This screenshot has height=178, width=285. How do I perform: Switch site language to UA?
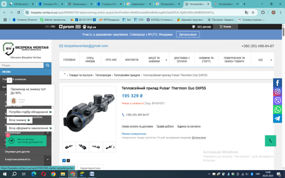(47, 27)
